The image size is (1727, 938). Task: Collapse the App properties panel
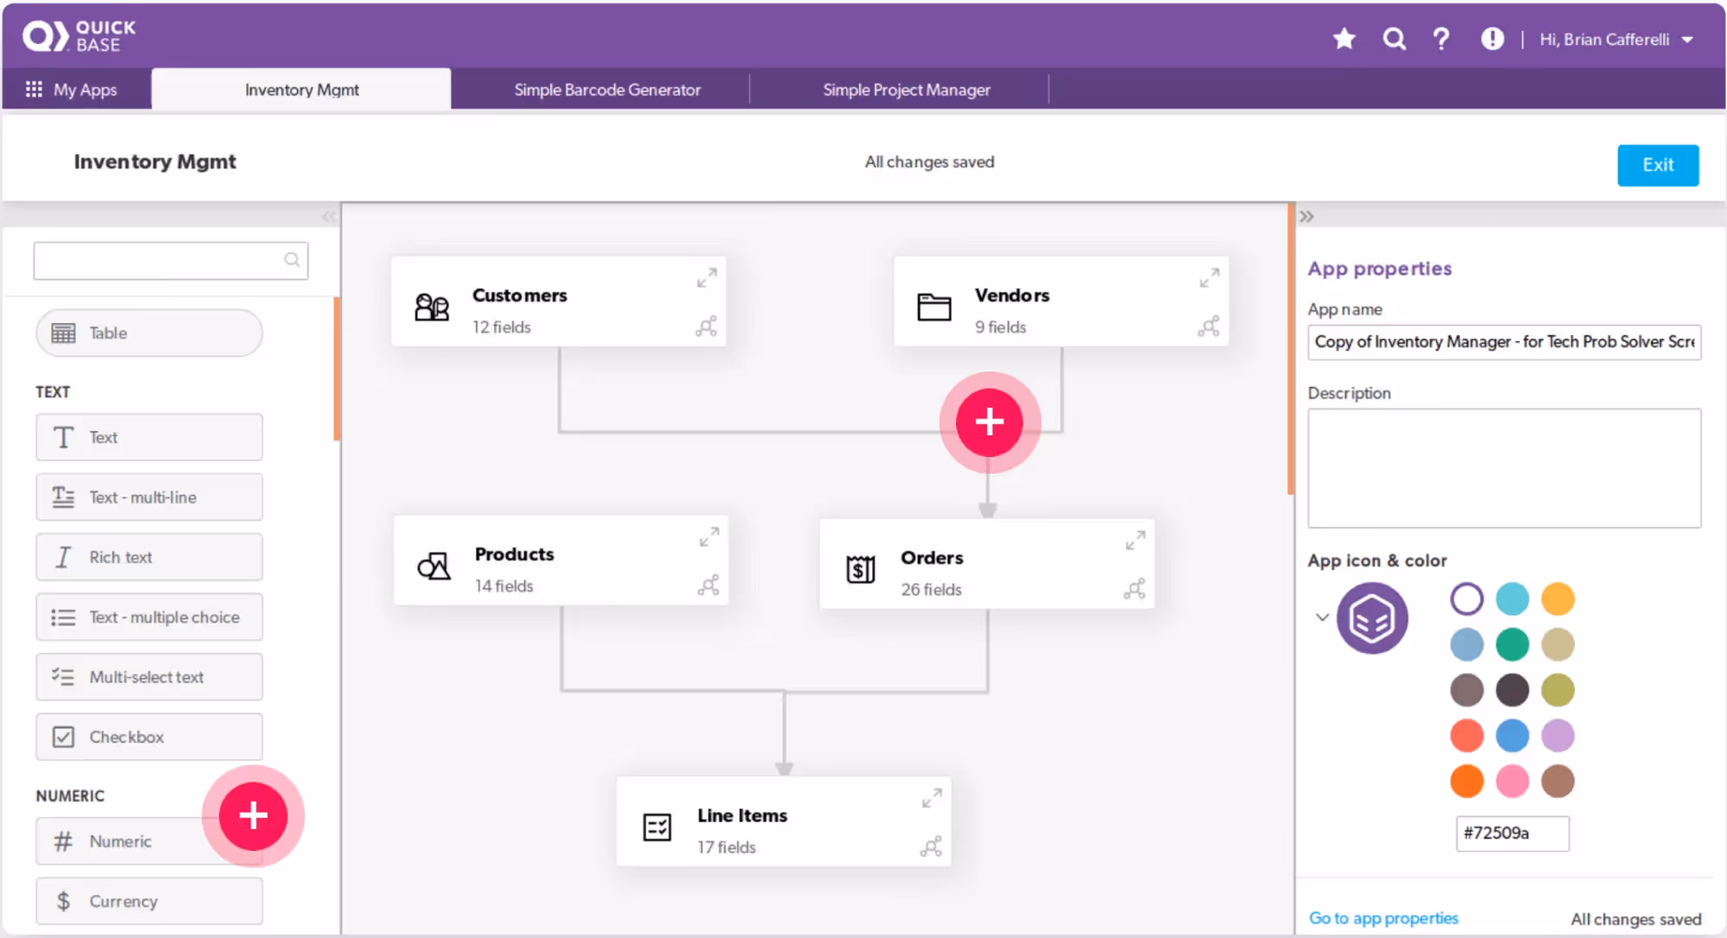pos(1306,215)
